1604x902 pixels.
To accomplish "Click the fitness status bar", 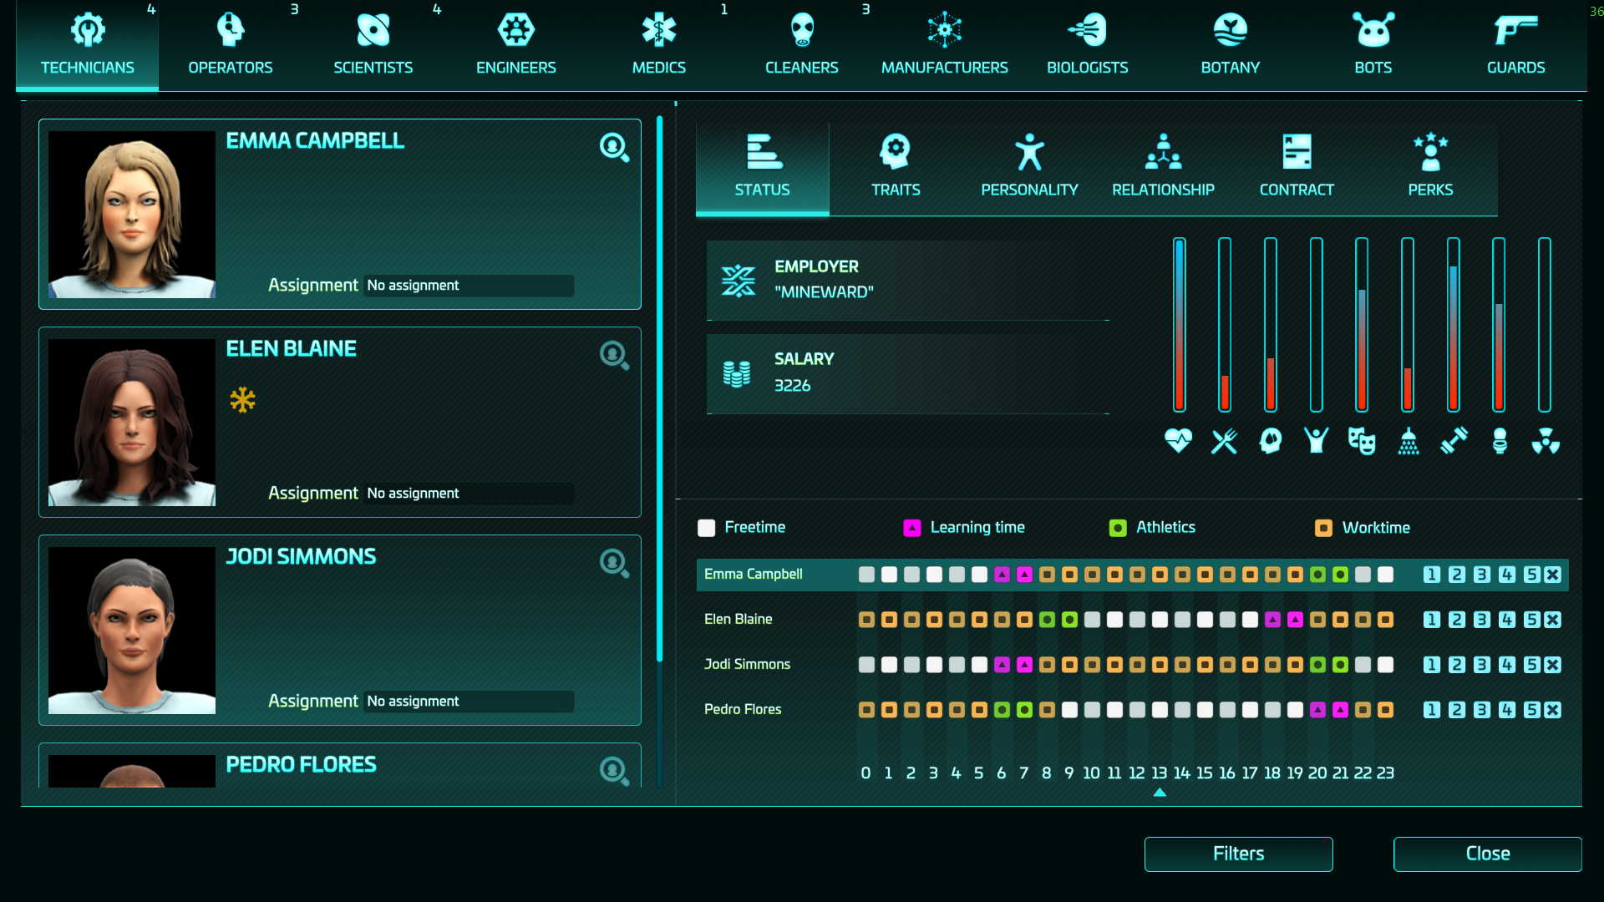I will tap(1454, 325).
